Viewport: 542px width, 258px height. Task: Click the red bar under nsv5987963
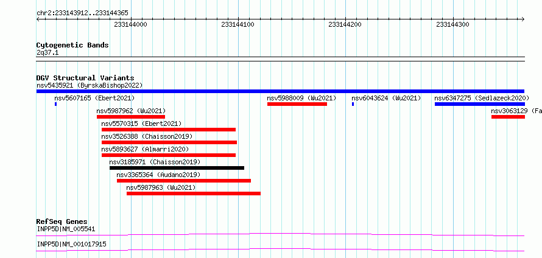point(194,193)
